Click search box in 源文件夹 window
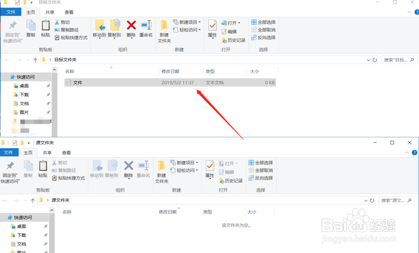This screenshot has width=419, height=253. tap(396, 200)
